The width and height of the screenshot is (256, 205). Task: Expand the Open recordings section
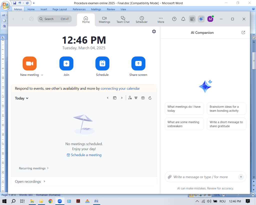point(30,181)
